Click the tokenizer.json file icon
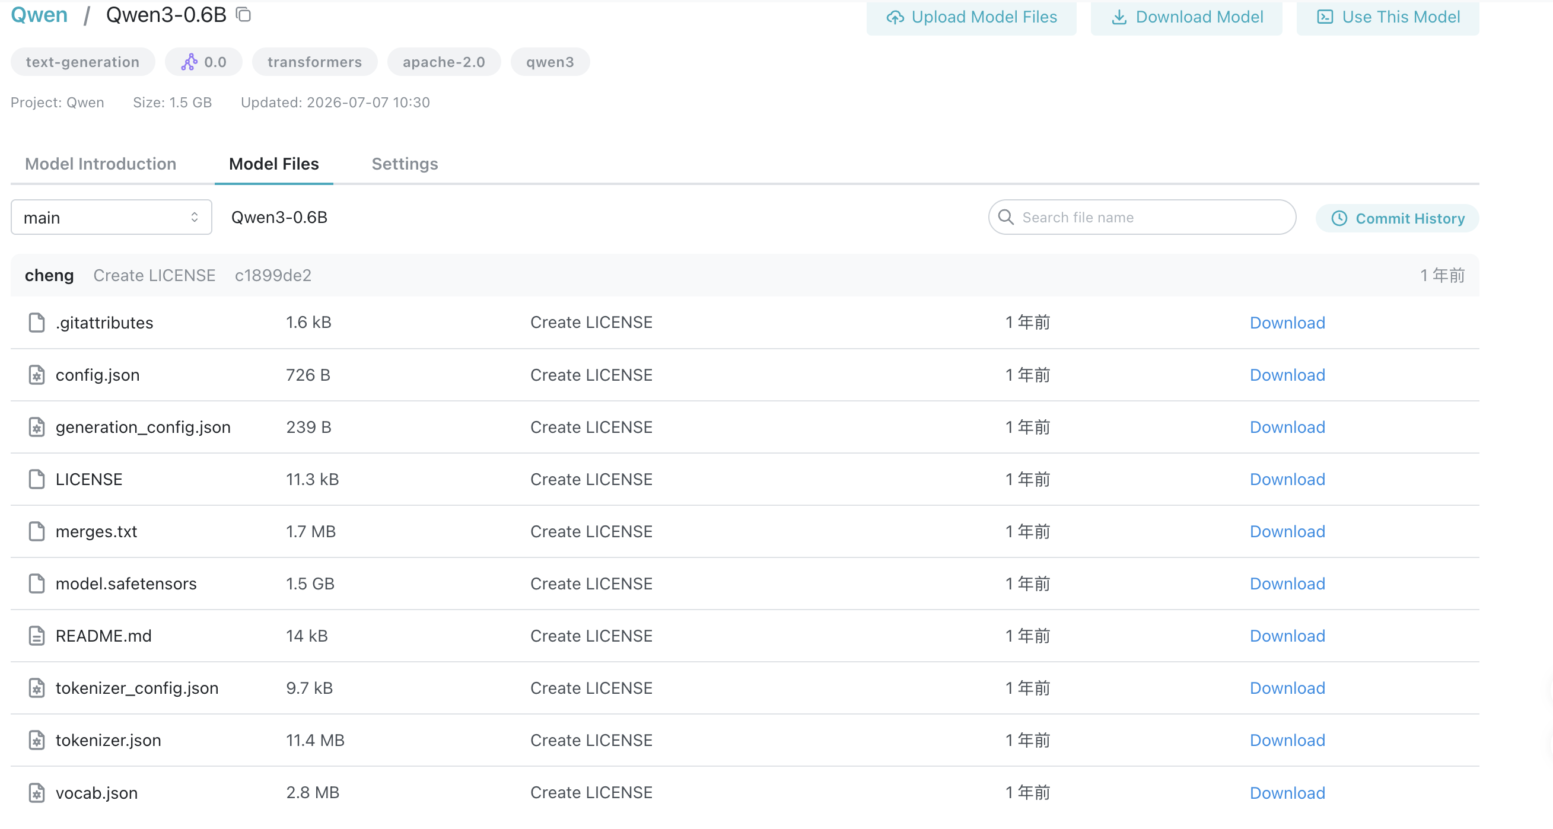 pyautogui.click(x=37, y=740)
